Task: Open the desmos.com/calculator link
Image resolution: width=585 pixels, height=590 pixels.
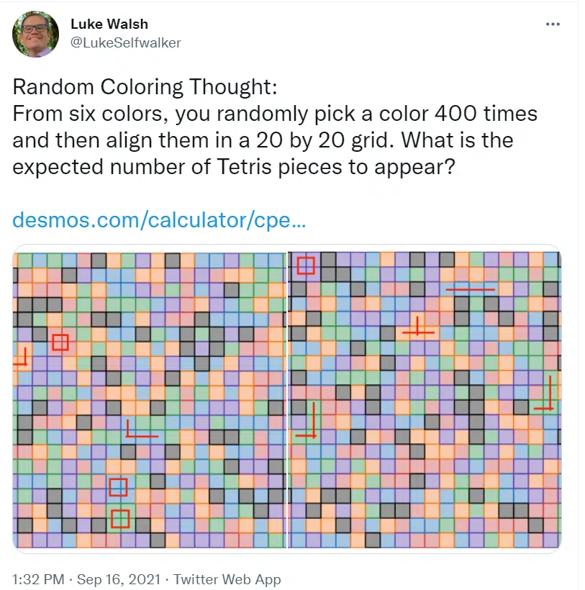Action: 159,219
